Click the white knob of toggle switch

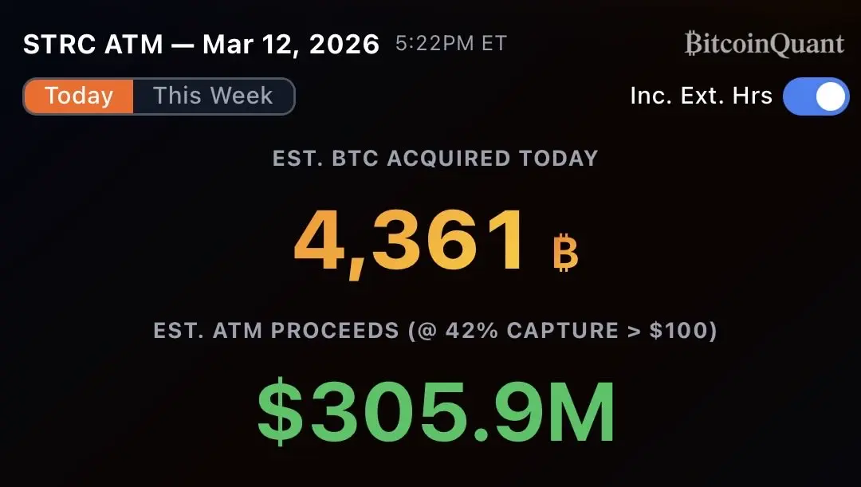[830, 96]
